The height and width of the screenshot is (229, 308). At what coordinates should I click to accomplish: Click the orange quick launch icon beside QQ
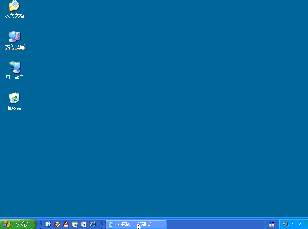(x=57, y=224)
